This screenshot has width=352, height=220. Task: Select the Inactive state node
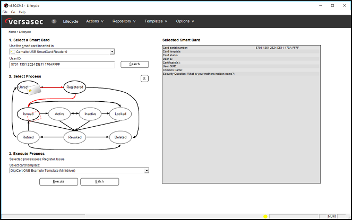pyautogui.click(x=90, y=114)
